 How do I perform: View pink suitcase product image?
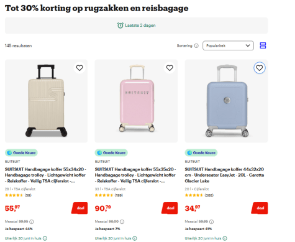pos(136,101)
